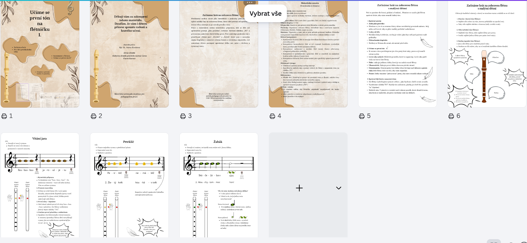Add a new page with the plus icon

299,188
